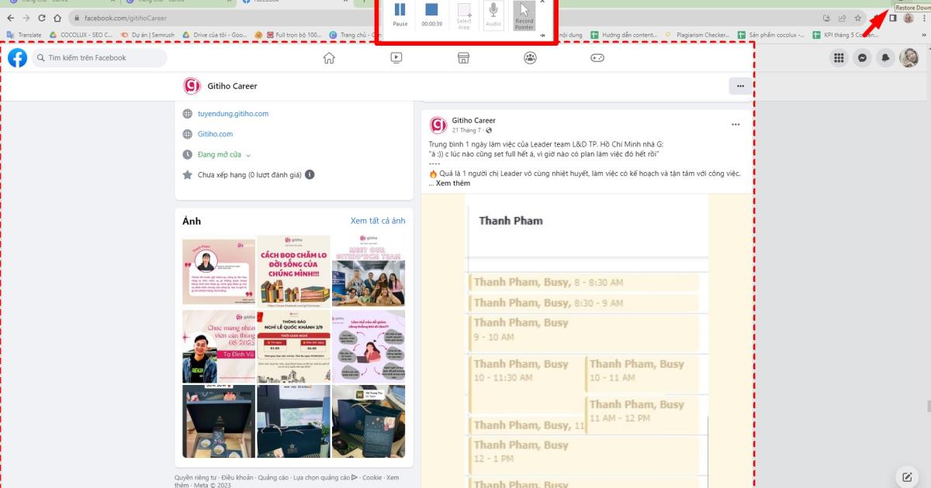The height and width of the screenshot is (488, 931).
Task: Open the Quảng cáo footer link
Action: 273,478
